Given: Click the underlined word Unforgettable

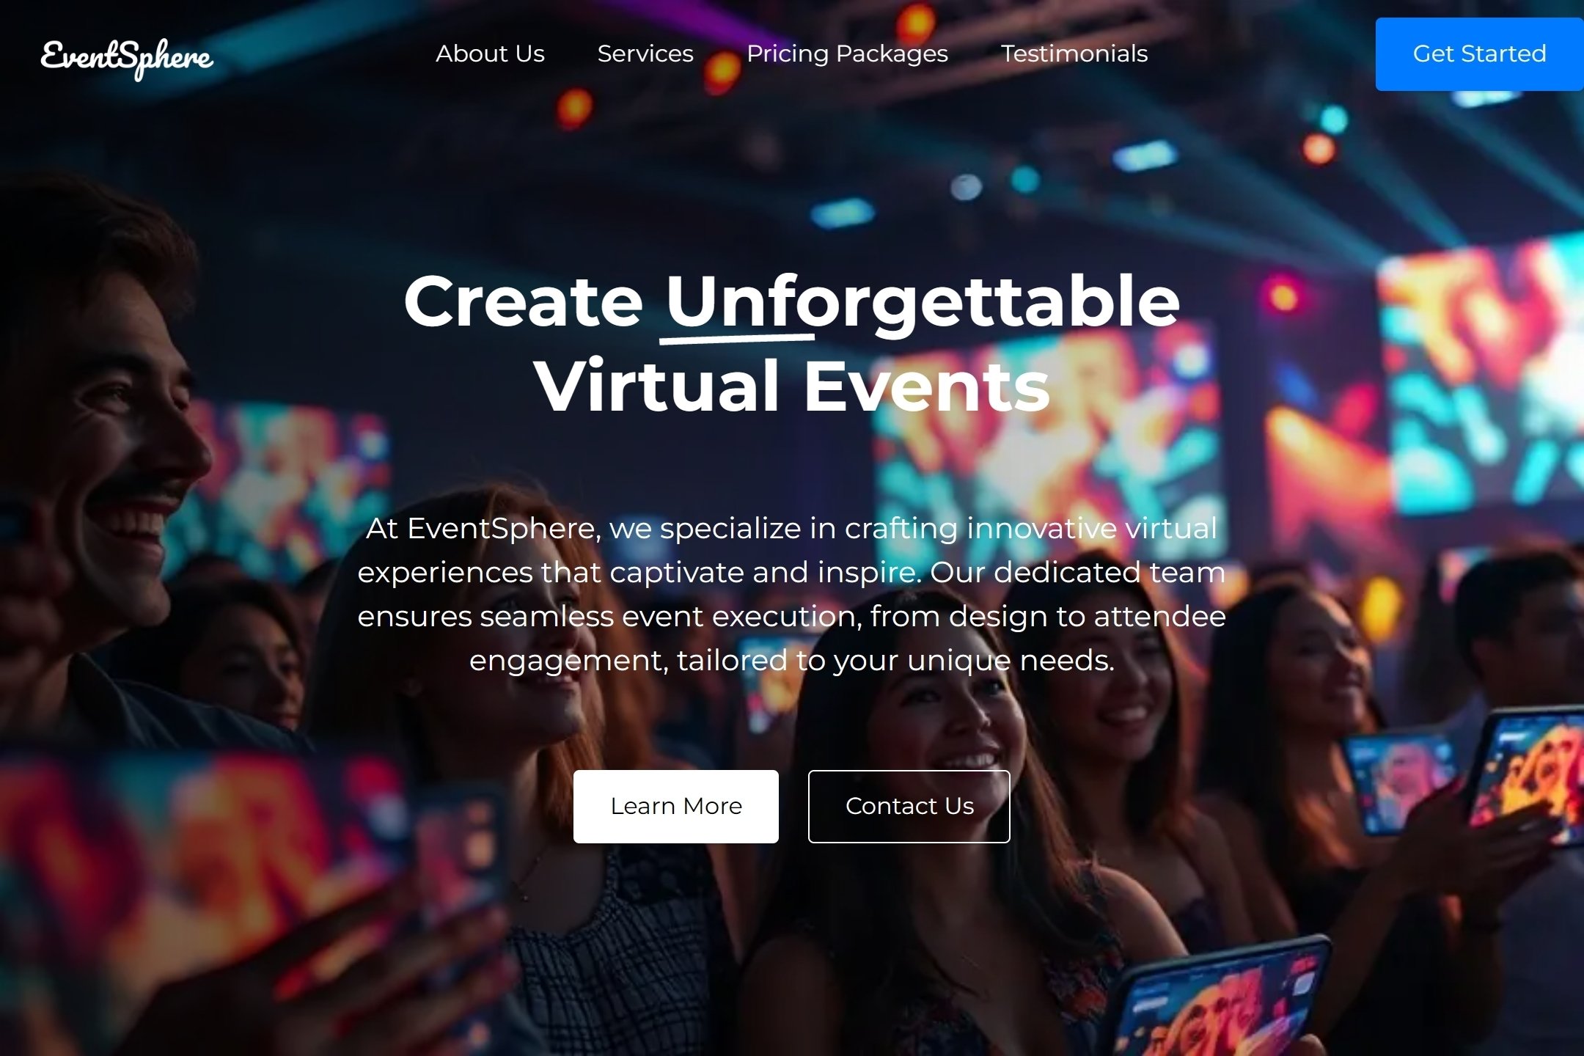Looking at the screenshot, I should tap(923, 304).
